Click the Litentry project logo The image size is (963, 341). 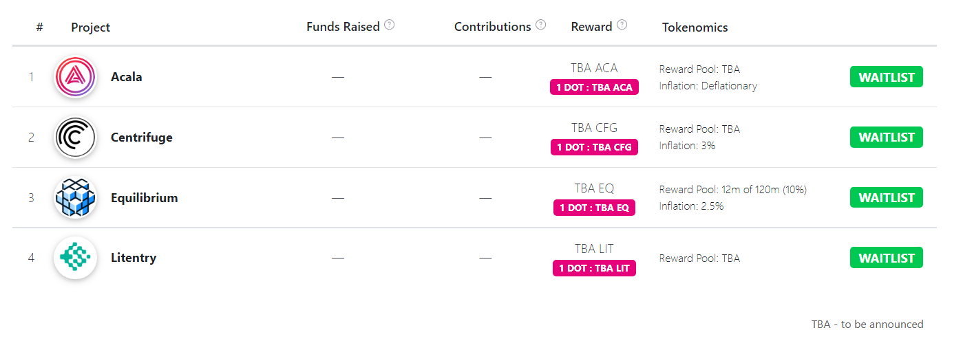74,258
